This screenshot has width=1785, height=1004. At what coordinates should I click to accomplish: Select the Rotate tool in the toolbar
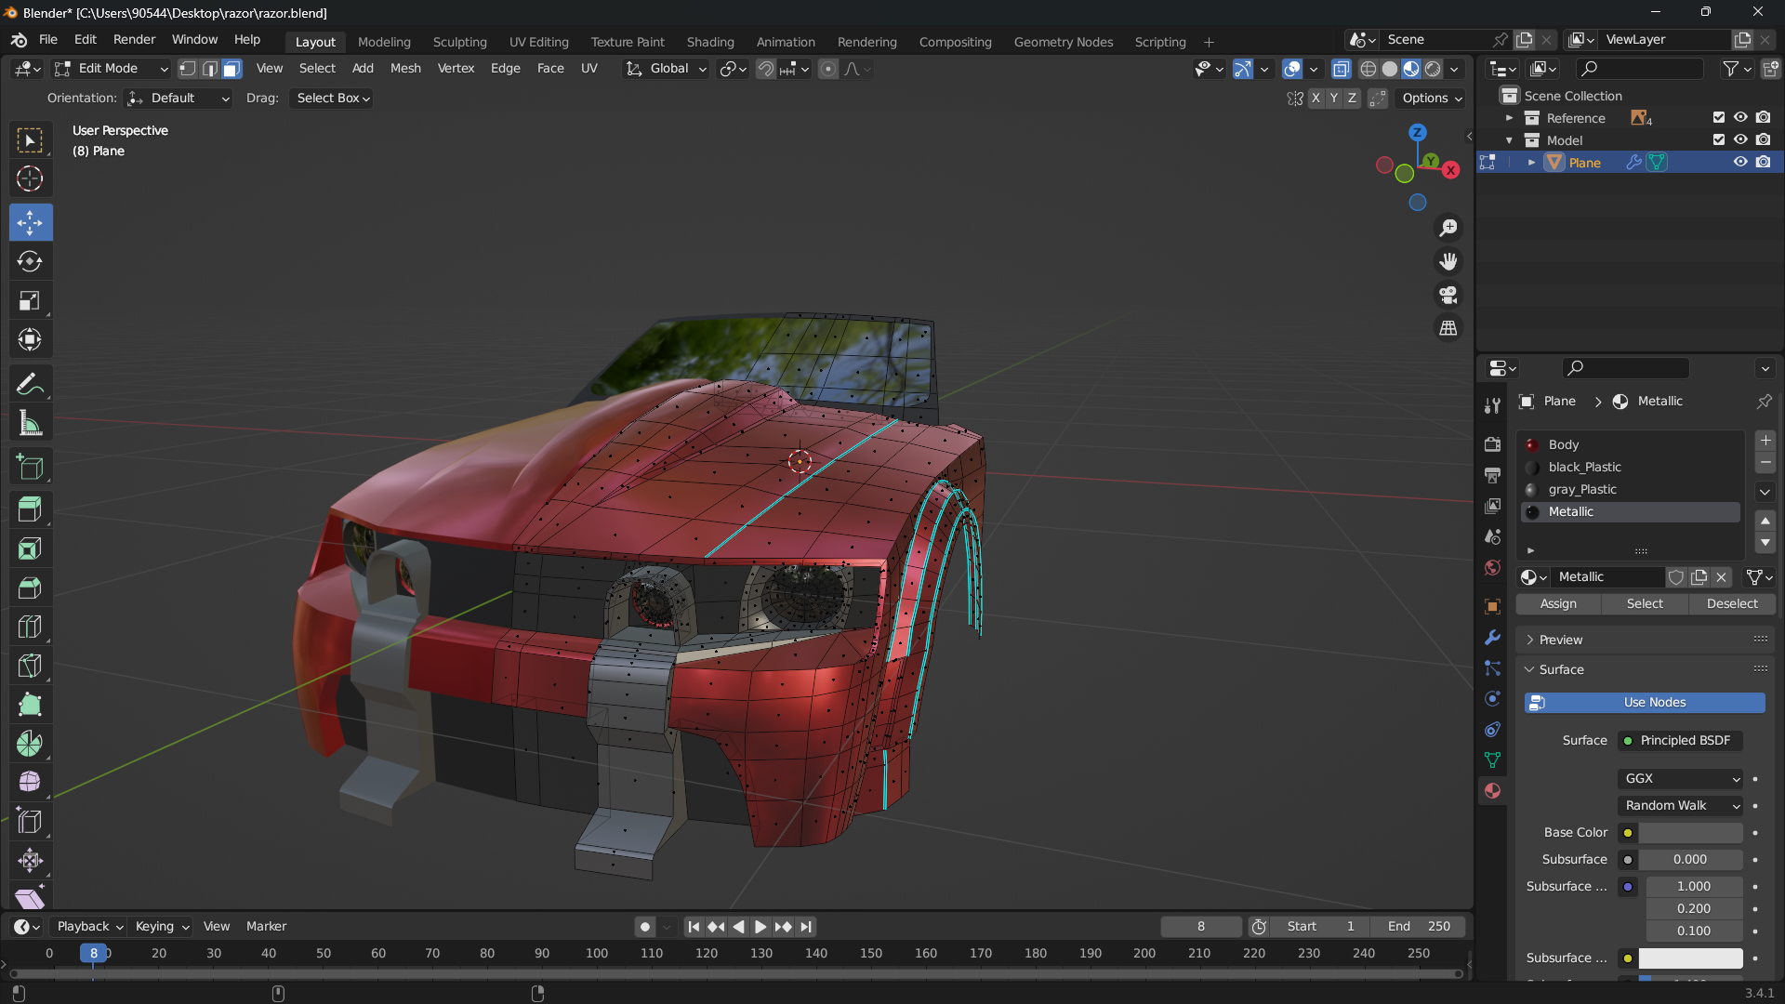pos(30,261)
